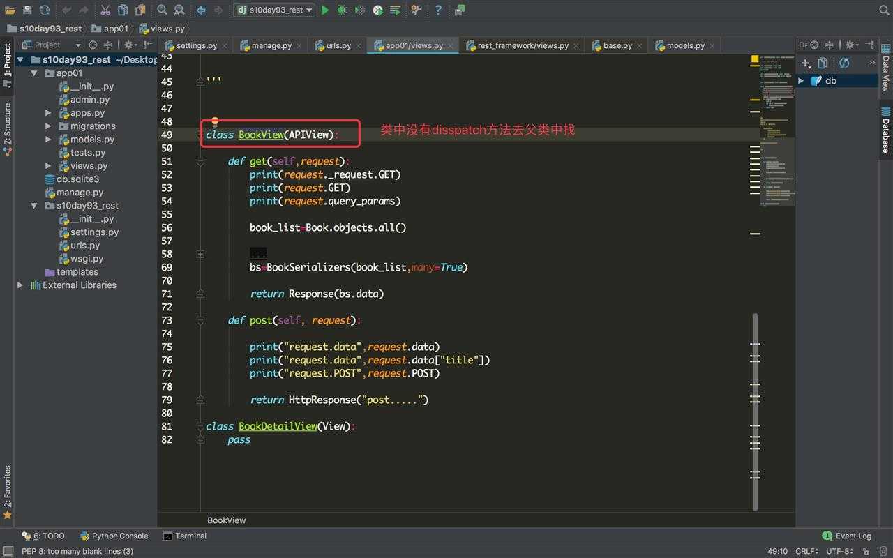This screenshot has width=893, height=558.
Task: Open the 6: TODO tool window
Action: pos(43,536)
